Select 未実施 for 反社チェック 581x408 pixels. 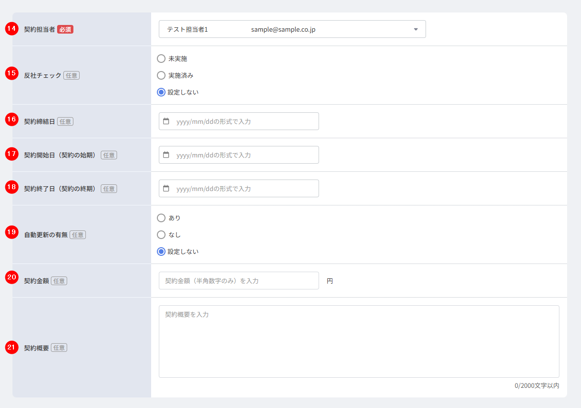pyautogui.click(x=161, y=59)
